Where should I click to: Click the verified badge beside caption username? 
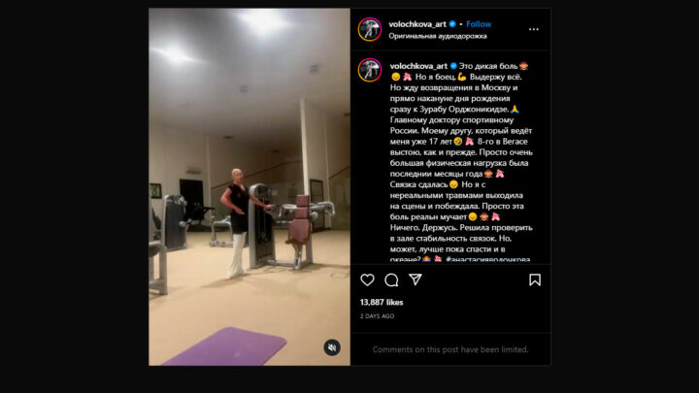453,66
